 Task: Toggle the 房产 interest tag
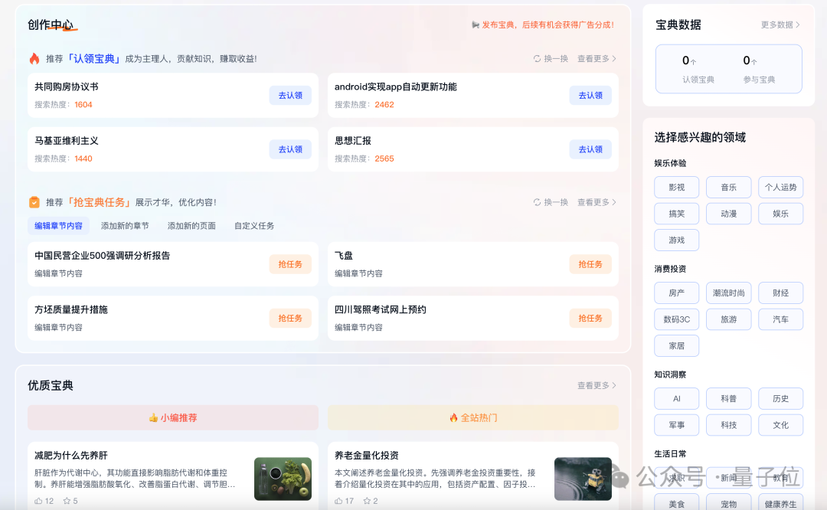click(677, 293)
